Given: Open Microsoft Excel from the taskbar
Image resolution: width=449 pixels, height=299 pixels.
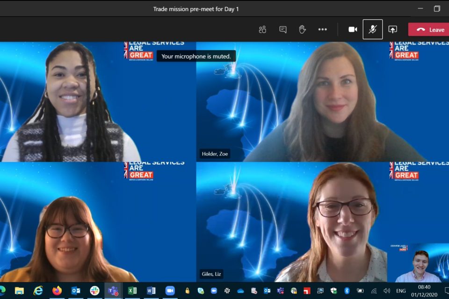Looking at the screenshot, I should click(132, 290).
